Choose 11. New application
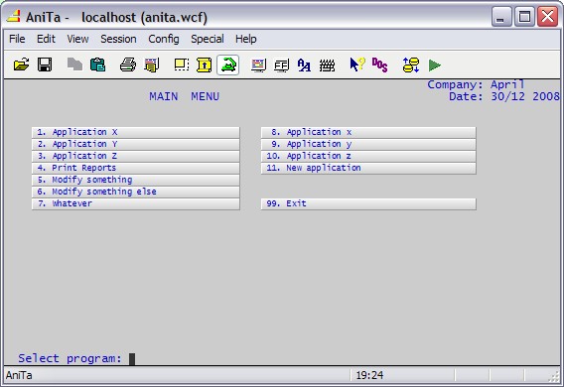The height and width of the screenshot is (387, 564). [x=368, y=168]
